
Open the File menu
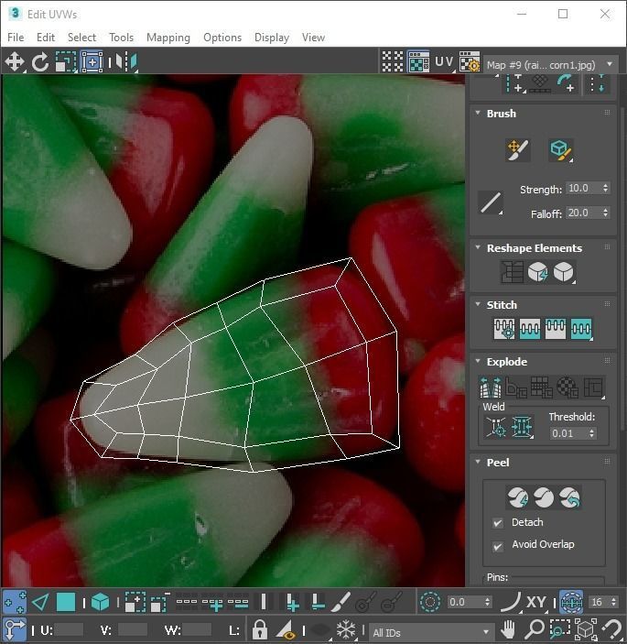click(x=16, y=38)
